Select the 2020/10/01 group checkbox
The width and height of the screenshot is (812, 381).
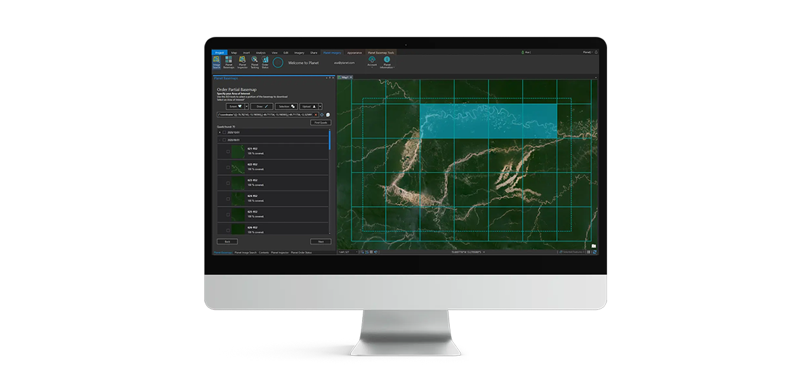224,133
